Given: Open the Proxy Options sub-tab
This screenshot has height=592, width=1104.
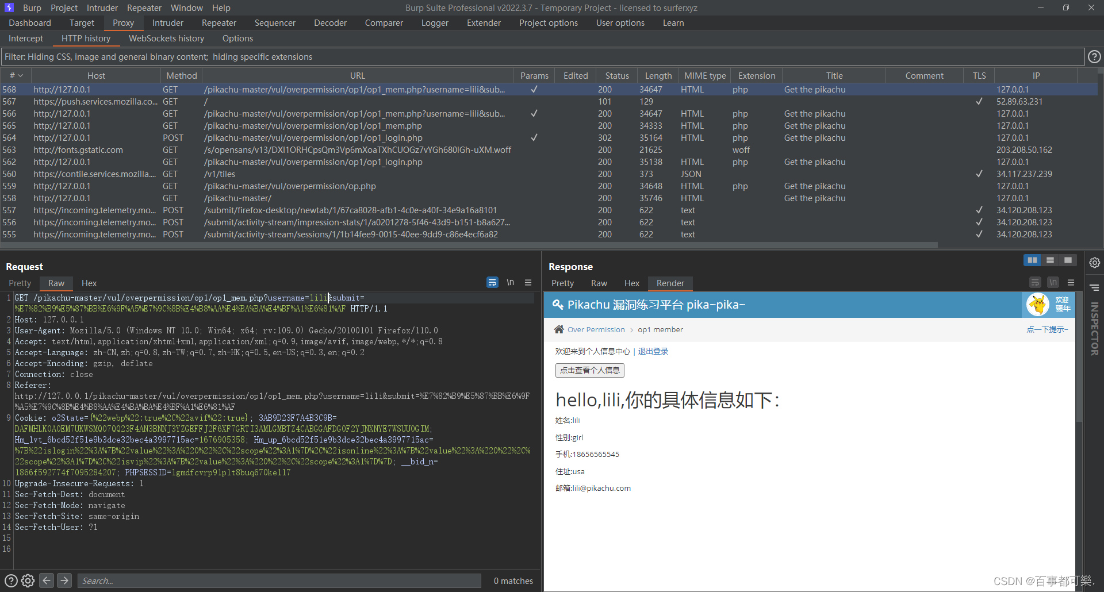Looking at the screenshot, I should click(237, 39).
